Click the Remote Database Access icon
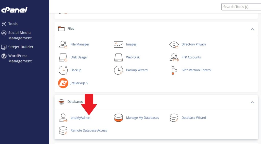 [x=63, y=130]
